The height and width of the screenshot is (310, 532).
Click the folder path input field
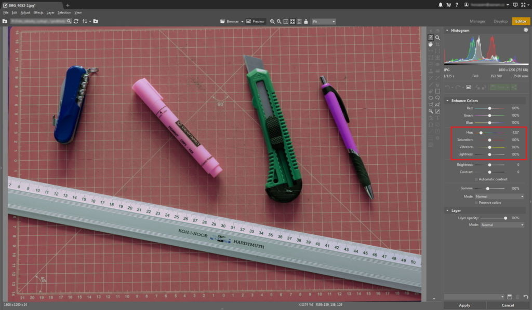[41, 21]
